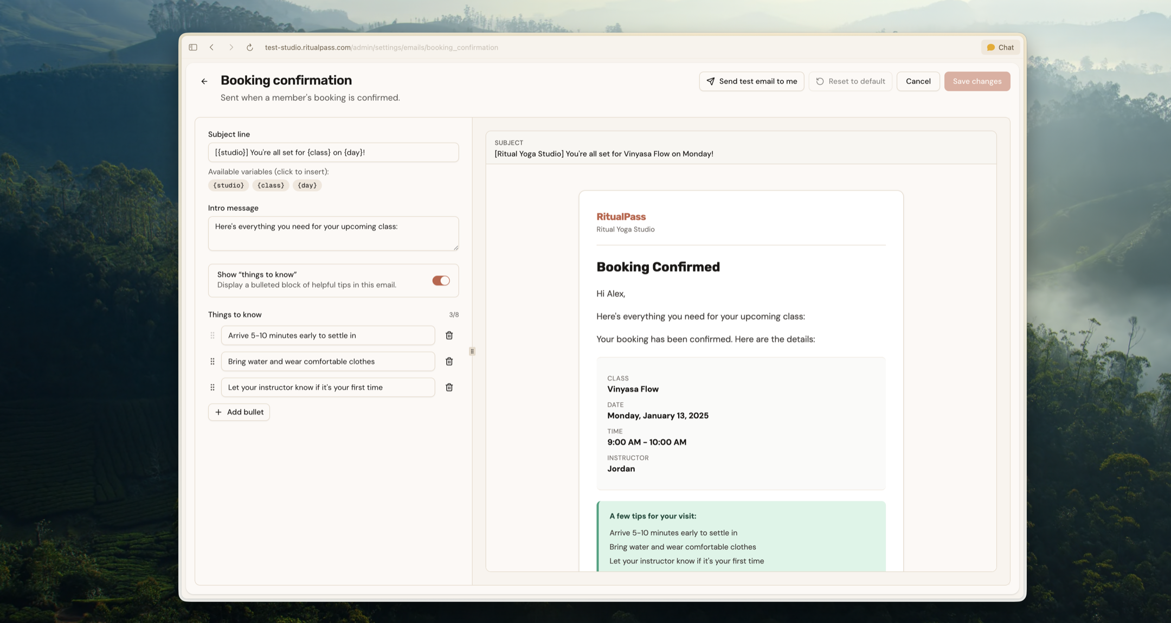Click drag handle for "Bring water" bullet

coord(213,362)
